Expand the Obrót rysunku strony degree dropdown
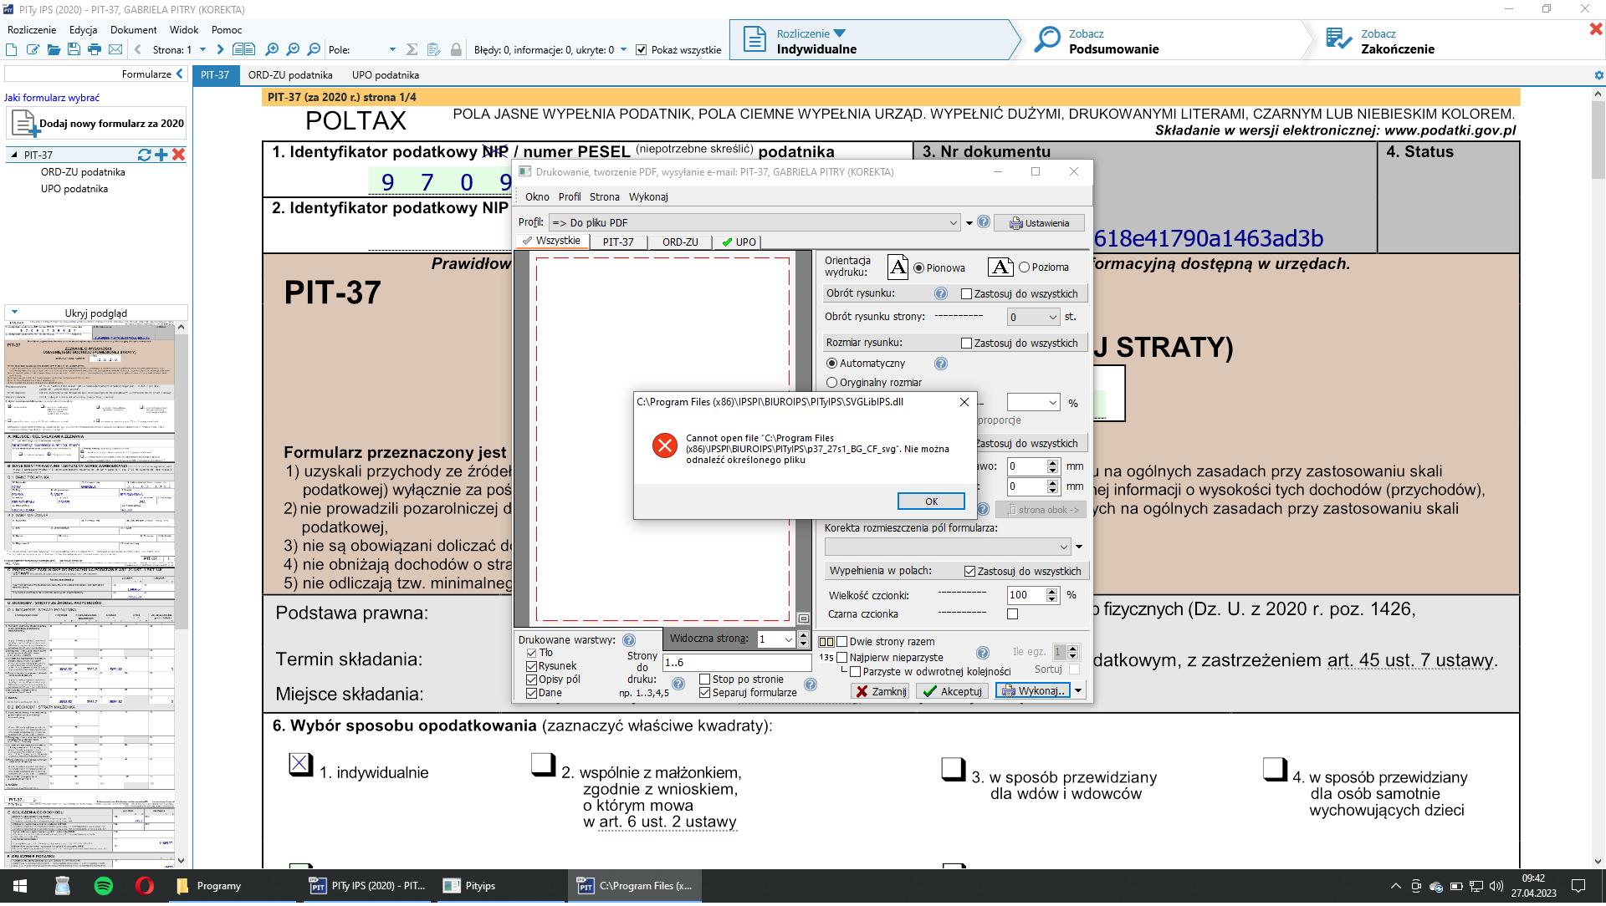Screen dimensions: 1606x906 pyautogui.click(x=1052, y=318)
